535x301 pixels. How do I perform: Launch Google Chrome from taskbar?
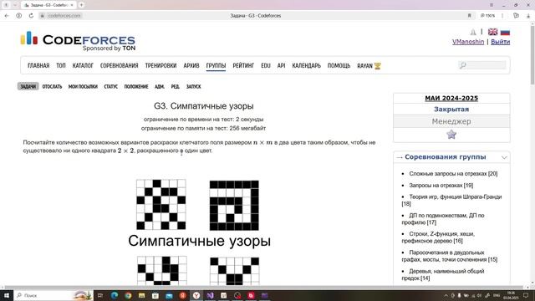point(128,295)
